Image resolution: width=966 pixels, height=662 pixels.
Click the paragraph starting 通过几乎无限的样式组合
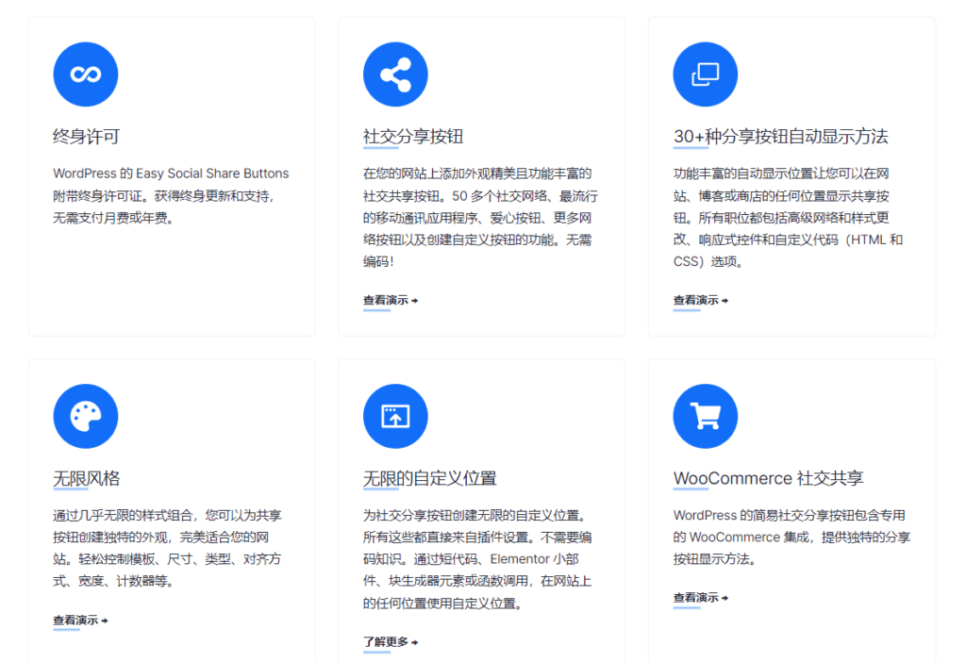pos(167,548)
